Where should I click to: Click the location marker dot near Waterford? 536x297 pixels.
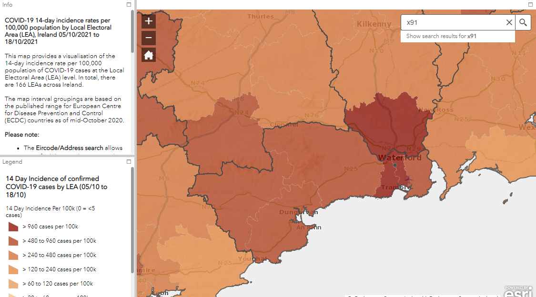395,165
